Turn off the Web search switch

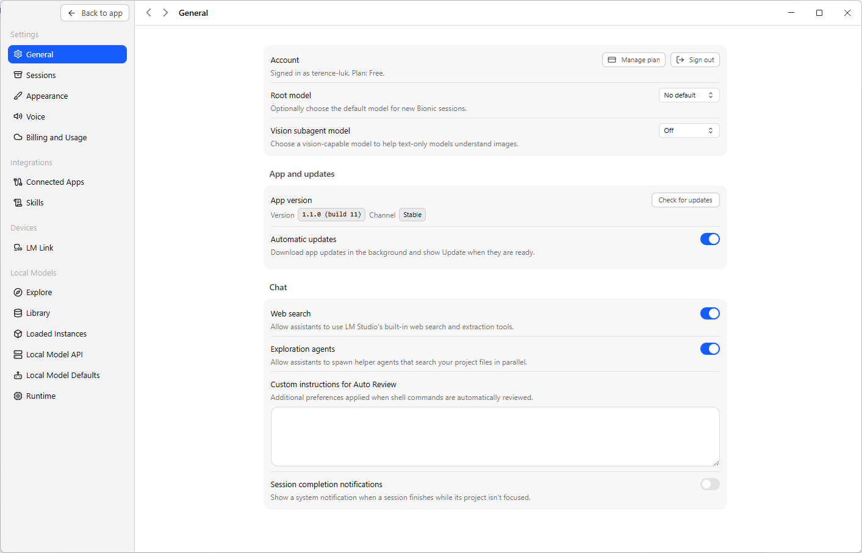(x=709, y=313)
